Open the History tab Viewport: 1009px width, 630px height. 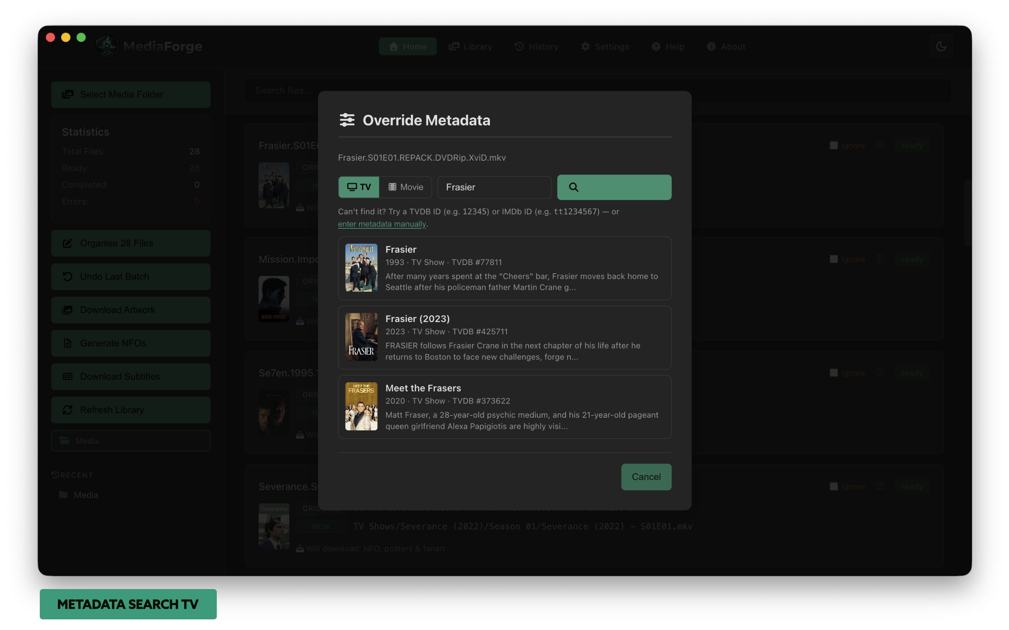(536, 46)
